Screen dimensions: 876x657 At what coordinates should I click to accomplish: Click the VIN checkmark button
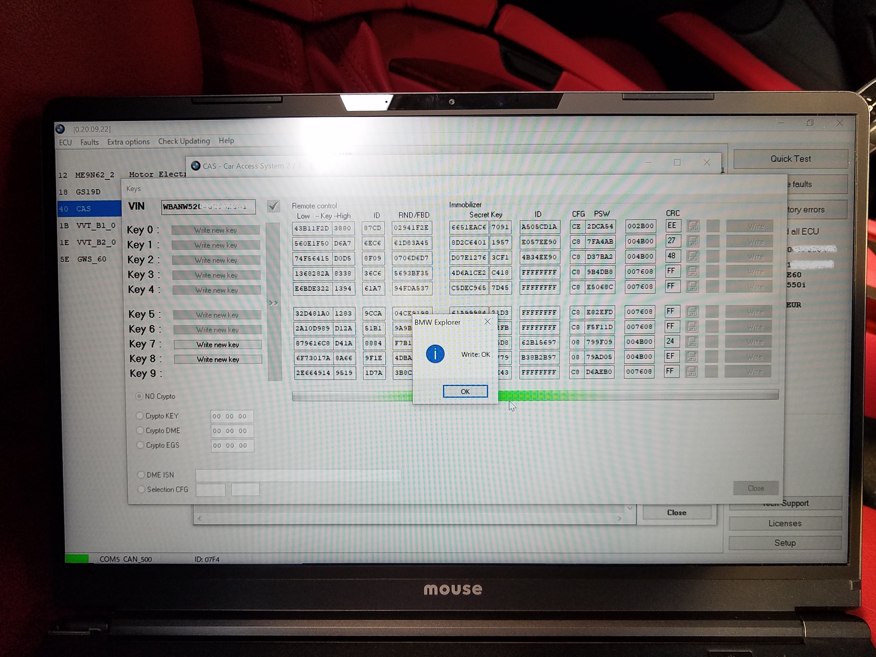point(273,206)
